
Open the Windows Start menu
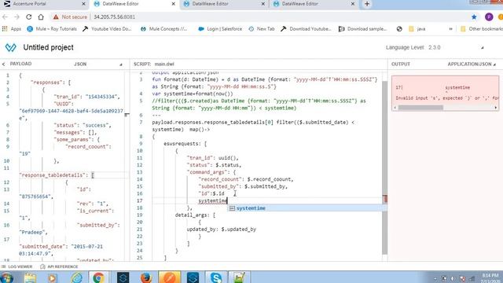(x=7, y=277)
